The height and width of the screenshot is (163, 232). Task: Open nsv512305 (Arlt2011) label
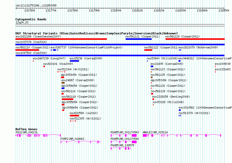point(86,118)
